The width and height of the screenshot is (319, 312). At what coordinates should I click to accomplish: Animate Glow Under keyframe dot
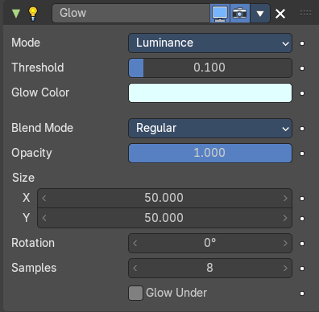(x=302, y=294)
